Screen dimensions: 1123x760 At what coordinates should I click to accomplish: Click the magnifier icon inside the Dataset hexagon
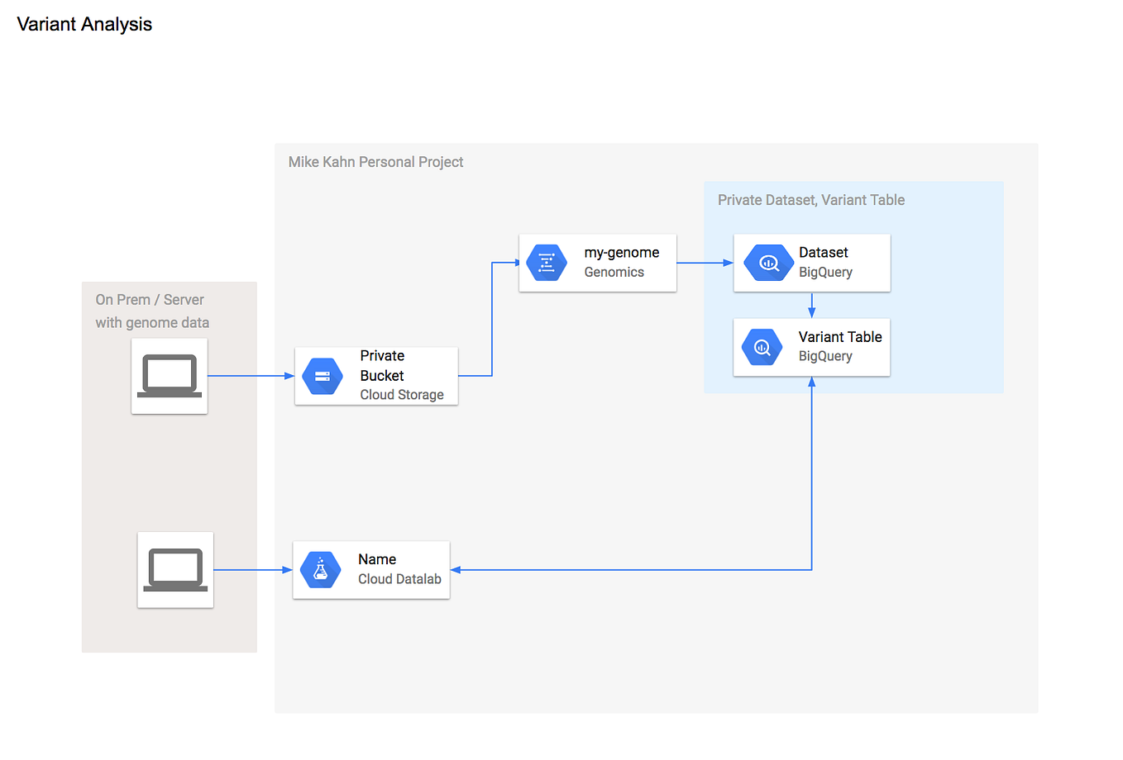[767, 263]
